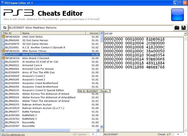Select BLUS30367 Bayonetta row
Viewport: 188px width, 136px height.
pos(51,126)
